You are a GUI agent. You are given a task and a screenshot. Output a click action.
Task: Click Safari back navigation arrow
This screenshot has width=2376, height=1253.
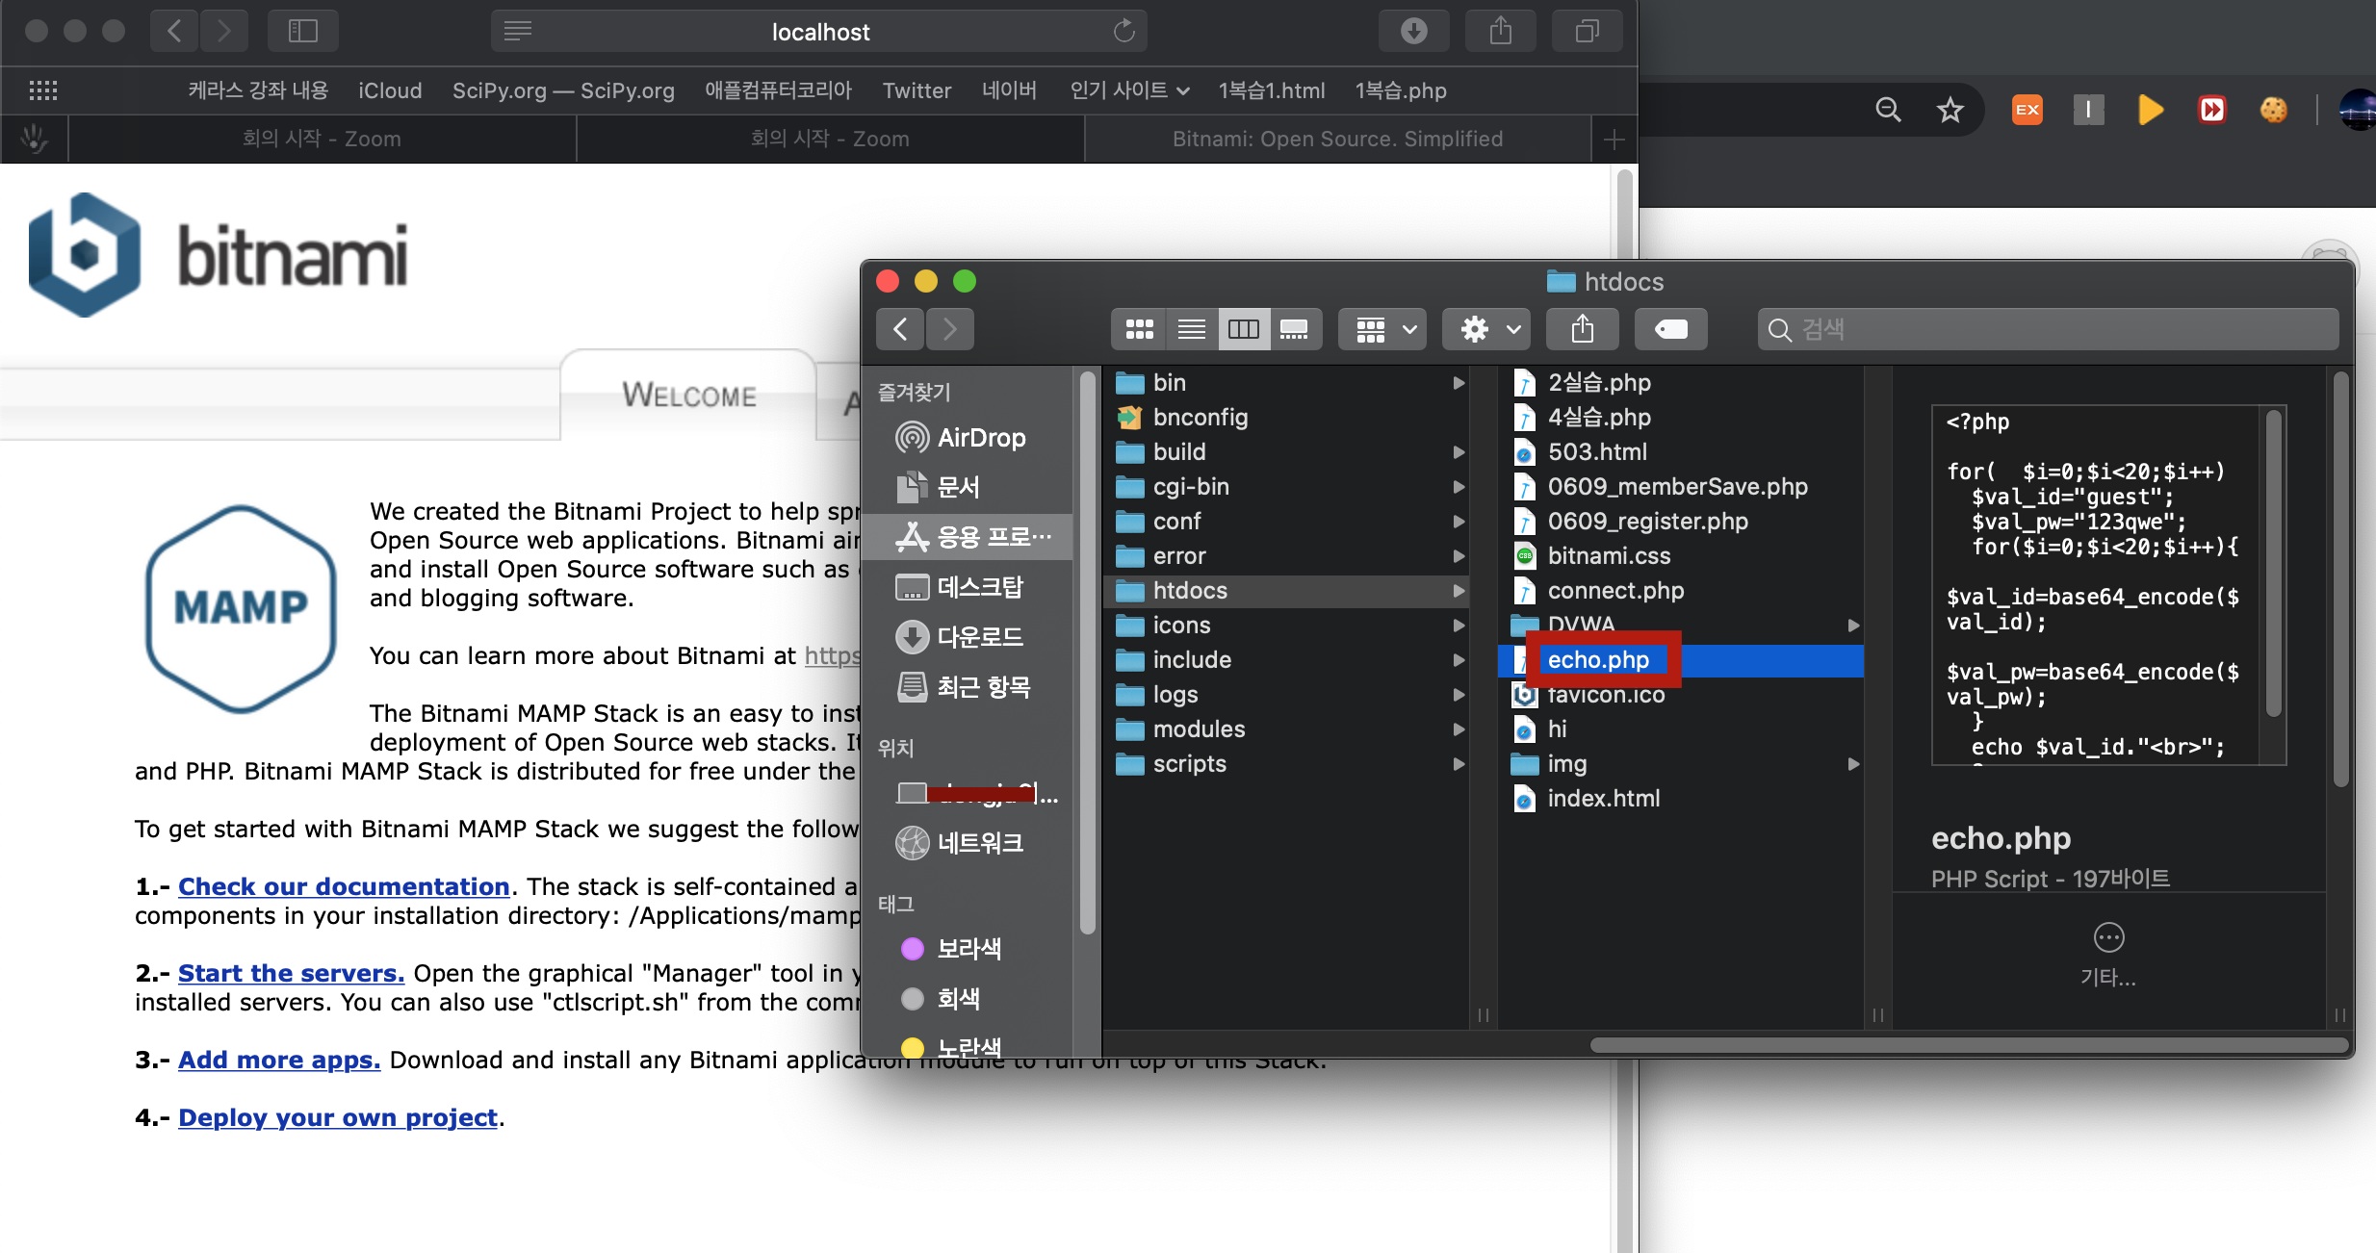[x=174, y=32]
